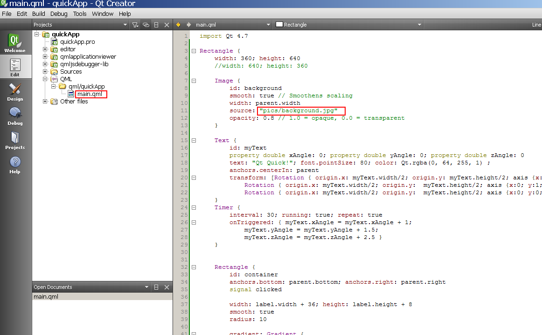Collapse the qml/quickApp folder
The height and width of the screenshot is (335, 542).
tap(53, 86)
